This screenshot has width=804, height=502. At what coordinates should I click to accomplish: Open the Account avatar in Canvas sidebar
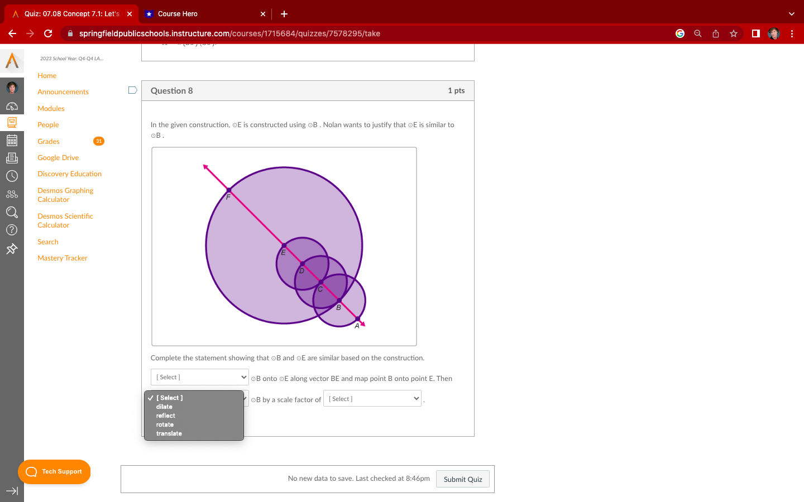click(x=12, y=88)
